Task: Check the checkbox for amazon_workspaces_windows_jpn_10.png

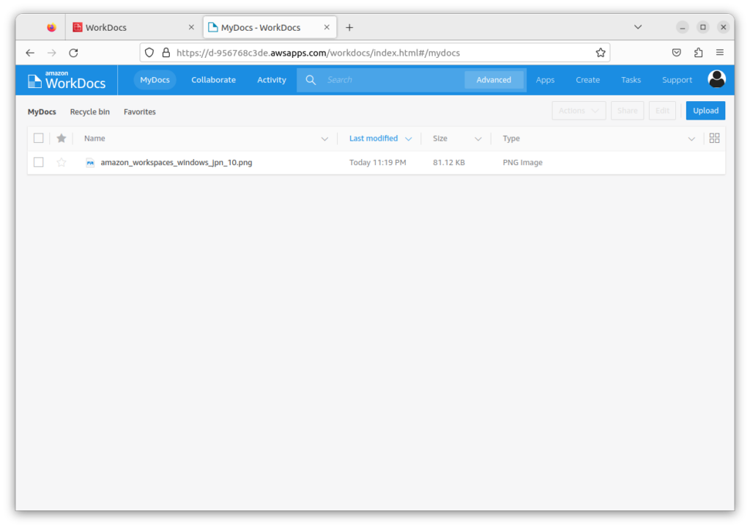Action: [38, 162]
